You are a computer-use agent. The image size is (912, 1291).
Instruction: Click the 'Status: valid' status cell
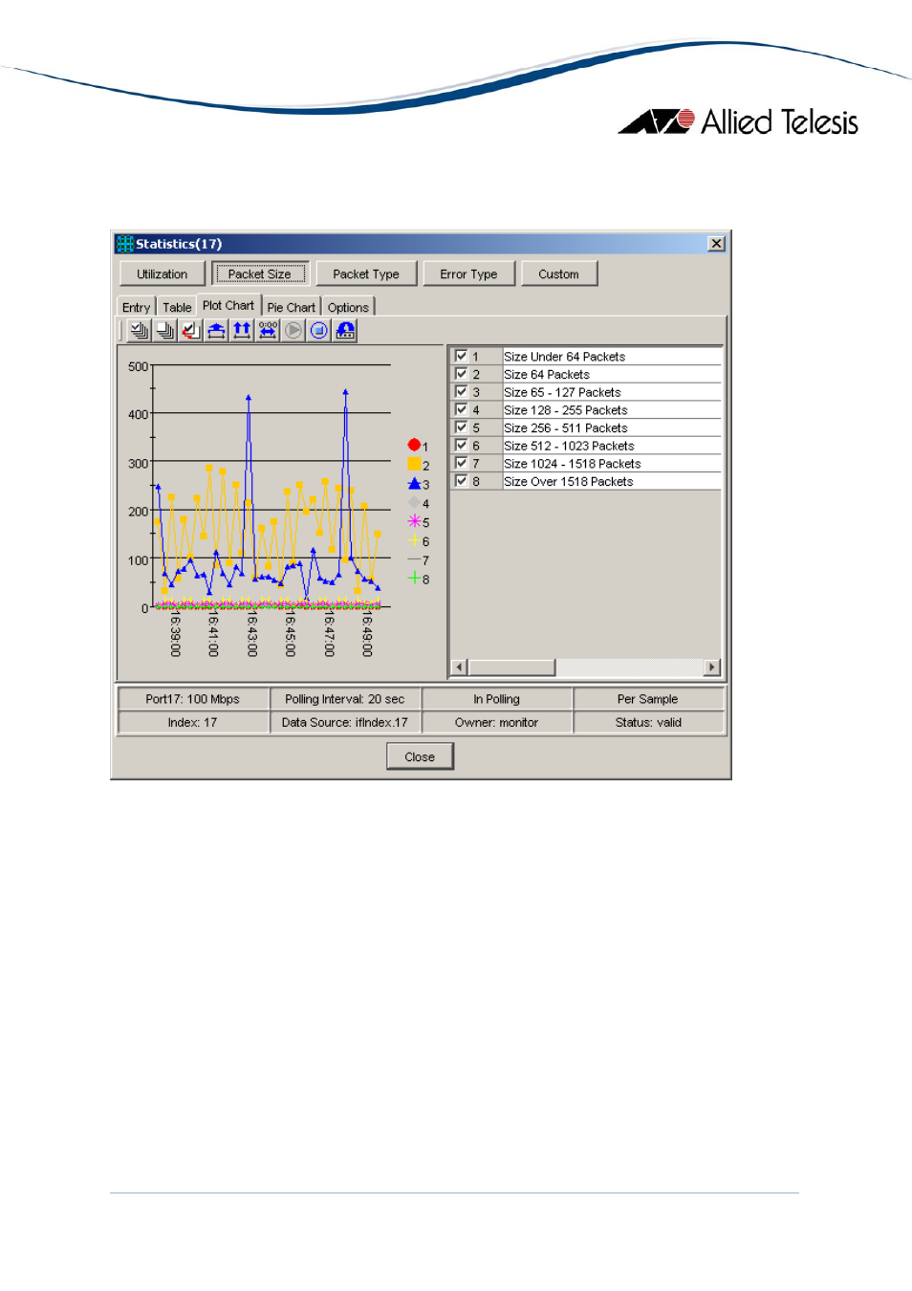[648, 723]
